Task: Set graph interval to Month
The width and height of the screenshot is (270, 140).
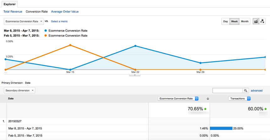Action: click(245, 21)
